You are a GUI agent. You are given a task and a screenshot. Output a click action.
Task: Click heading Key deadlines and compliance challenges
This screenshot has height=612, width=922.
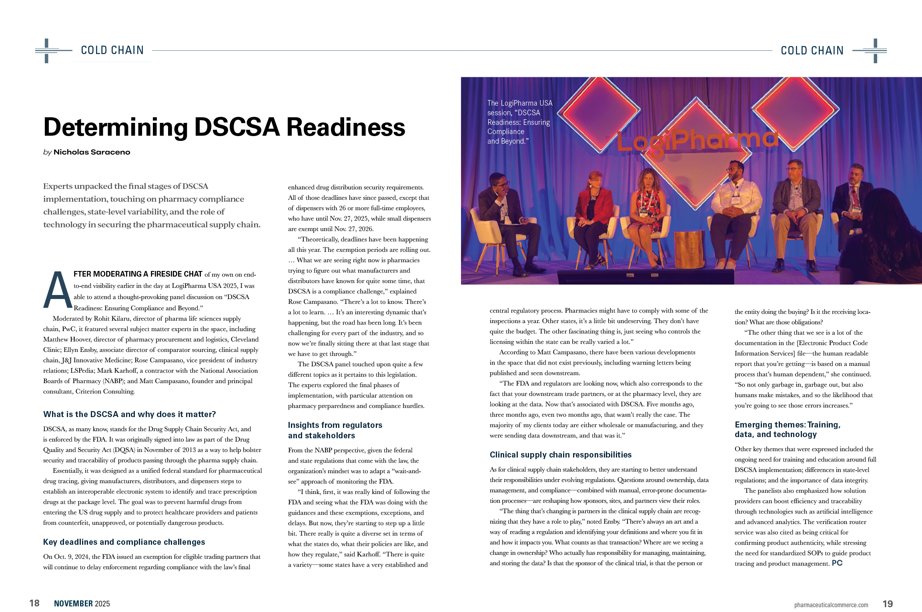(x=124, y=542)
